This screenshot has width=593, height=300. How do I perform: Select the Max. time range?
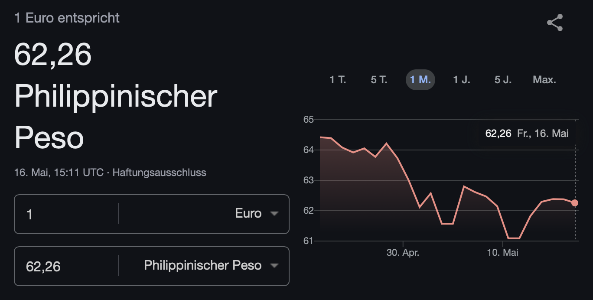point(544,80)
